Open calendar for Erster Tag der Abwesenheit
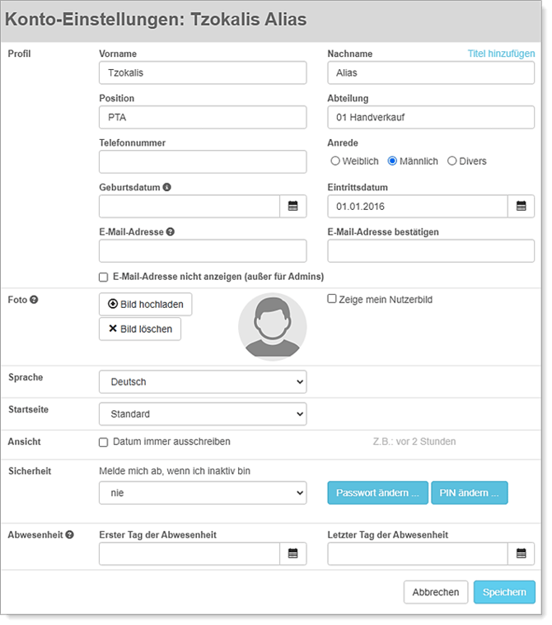Viewport: 552px width, 625px height. pyautogui.click(x=292, y=553)
